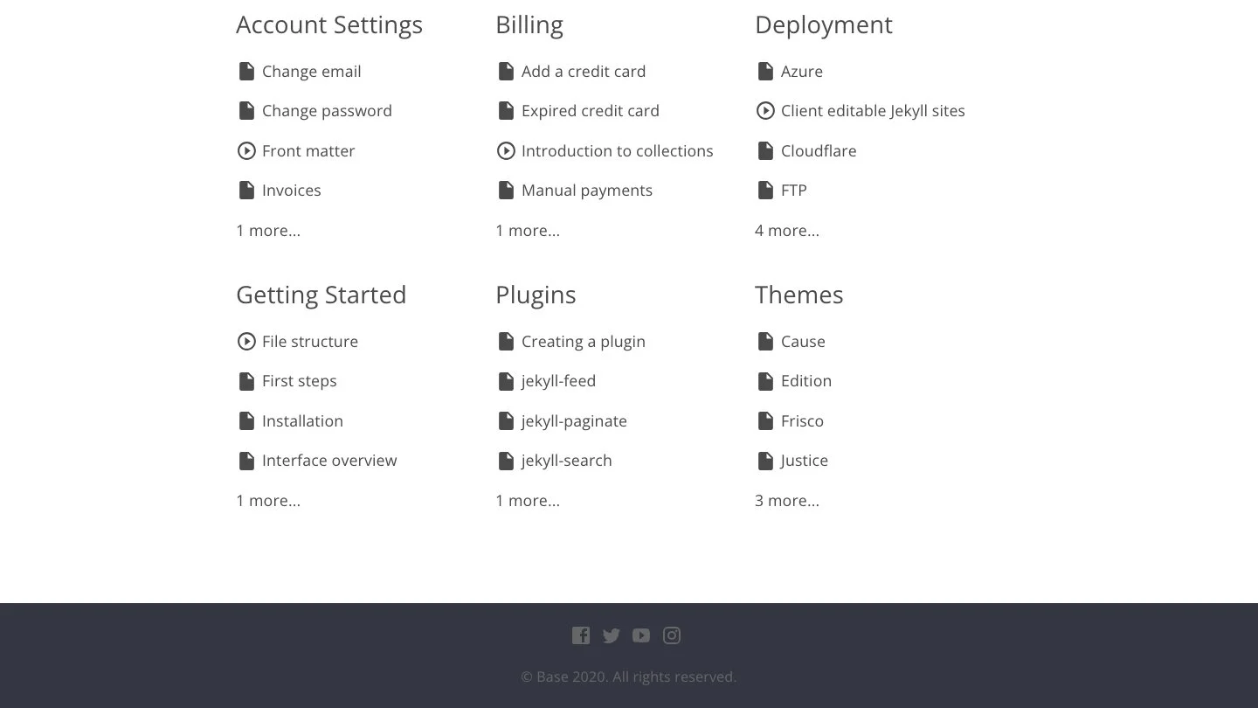
Task: Open the Add a credit card article
Action: pos(584,72)
